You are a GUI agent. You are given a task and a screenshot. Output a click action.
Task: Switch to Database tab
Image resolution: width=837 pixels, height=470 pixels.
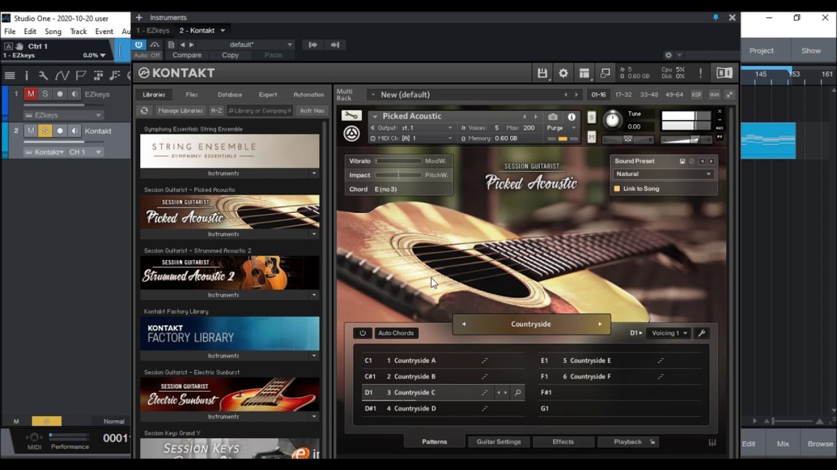pyautogui.click(x=230, y=95)
